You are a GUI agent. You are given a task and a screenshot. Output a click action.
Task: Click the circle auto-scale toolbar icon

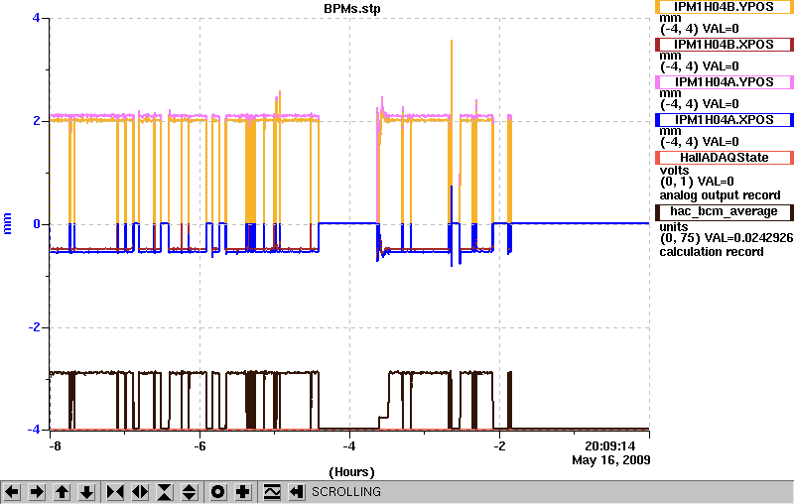(217, 492)
